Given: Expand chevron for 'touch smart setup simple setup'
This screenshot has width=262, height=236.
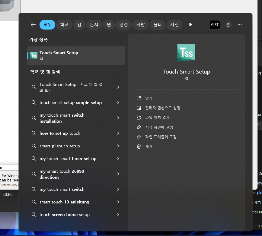Looking at the screenshot, I should click(x=118, y=102).
